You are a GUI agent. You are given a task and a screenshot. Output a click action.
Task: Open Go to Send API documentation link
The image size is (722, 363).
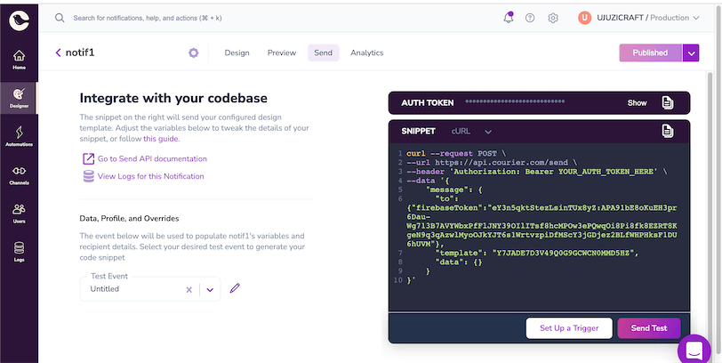click(x=152, y=158)
